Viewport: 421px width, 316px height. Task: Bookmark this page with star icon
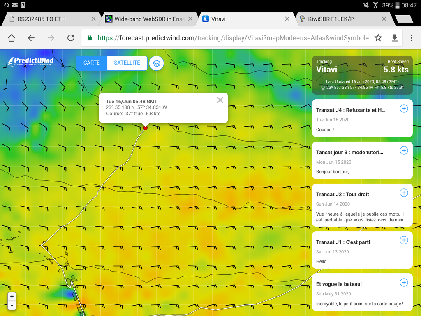tap(378, 38)
